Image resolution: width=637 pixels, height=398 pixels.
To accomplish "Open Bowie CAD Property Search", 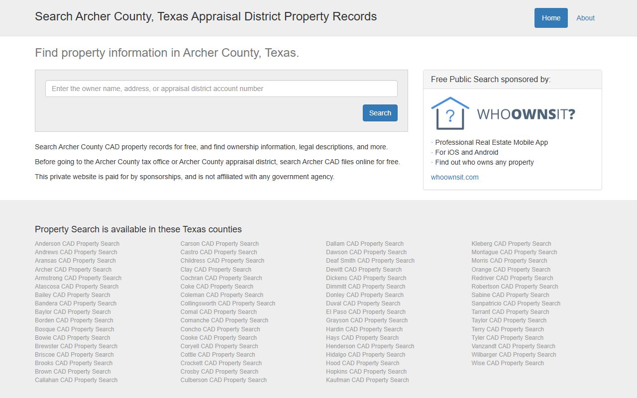I will click(73, 338).
